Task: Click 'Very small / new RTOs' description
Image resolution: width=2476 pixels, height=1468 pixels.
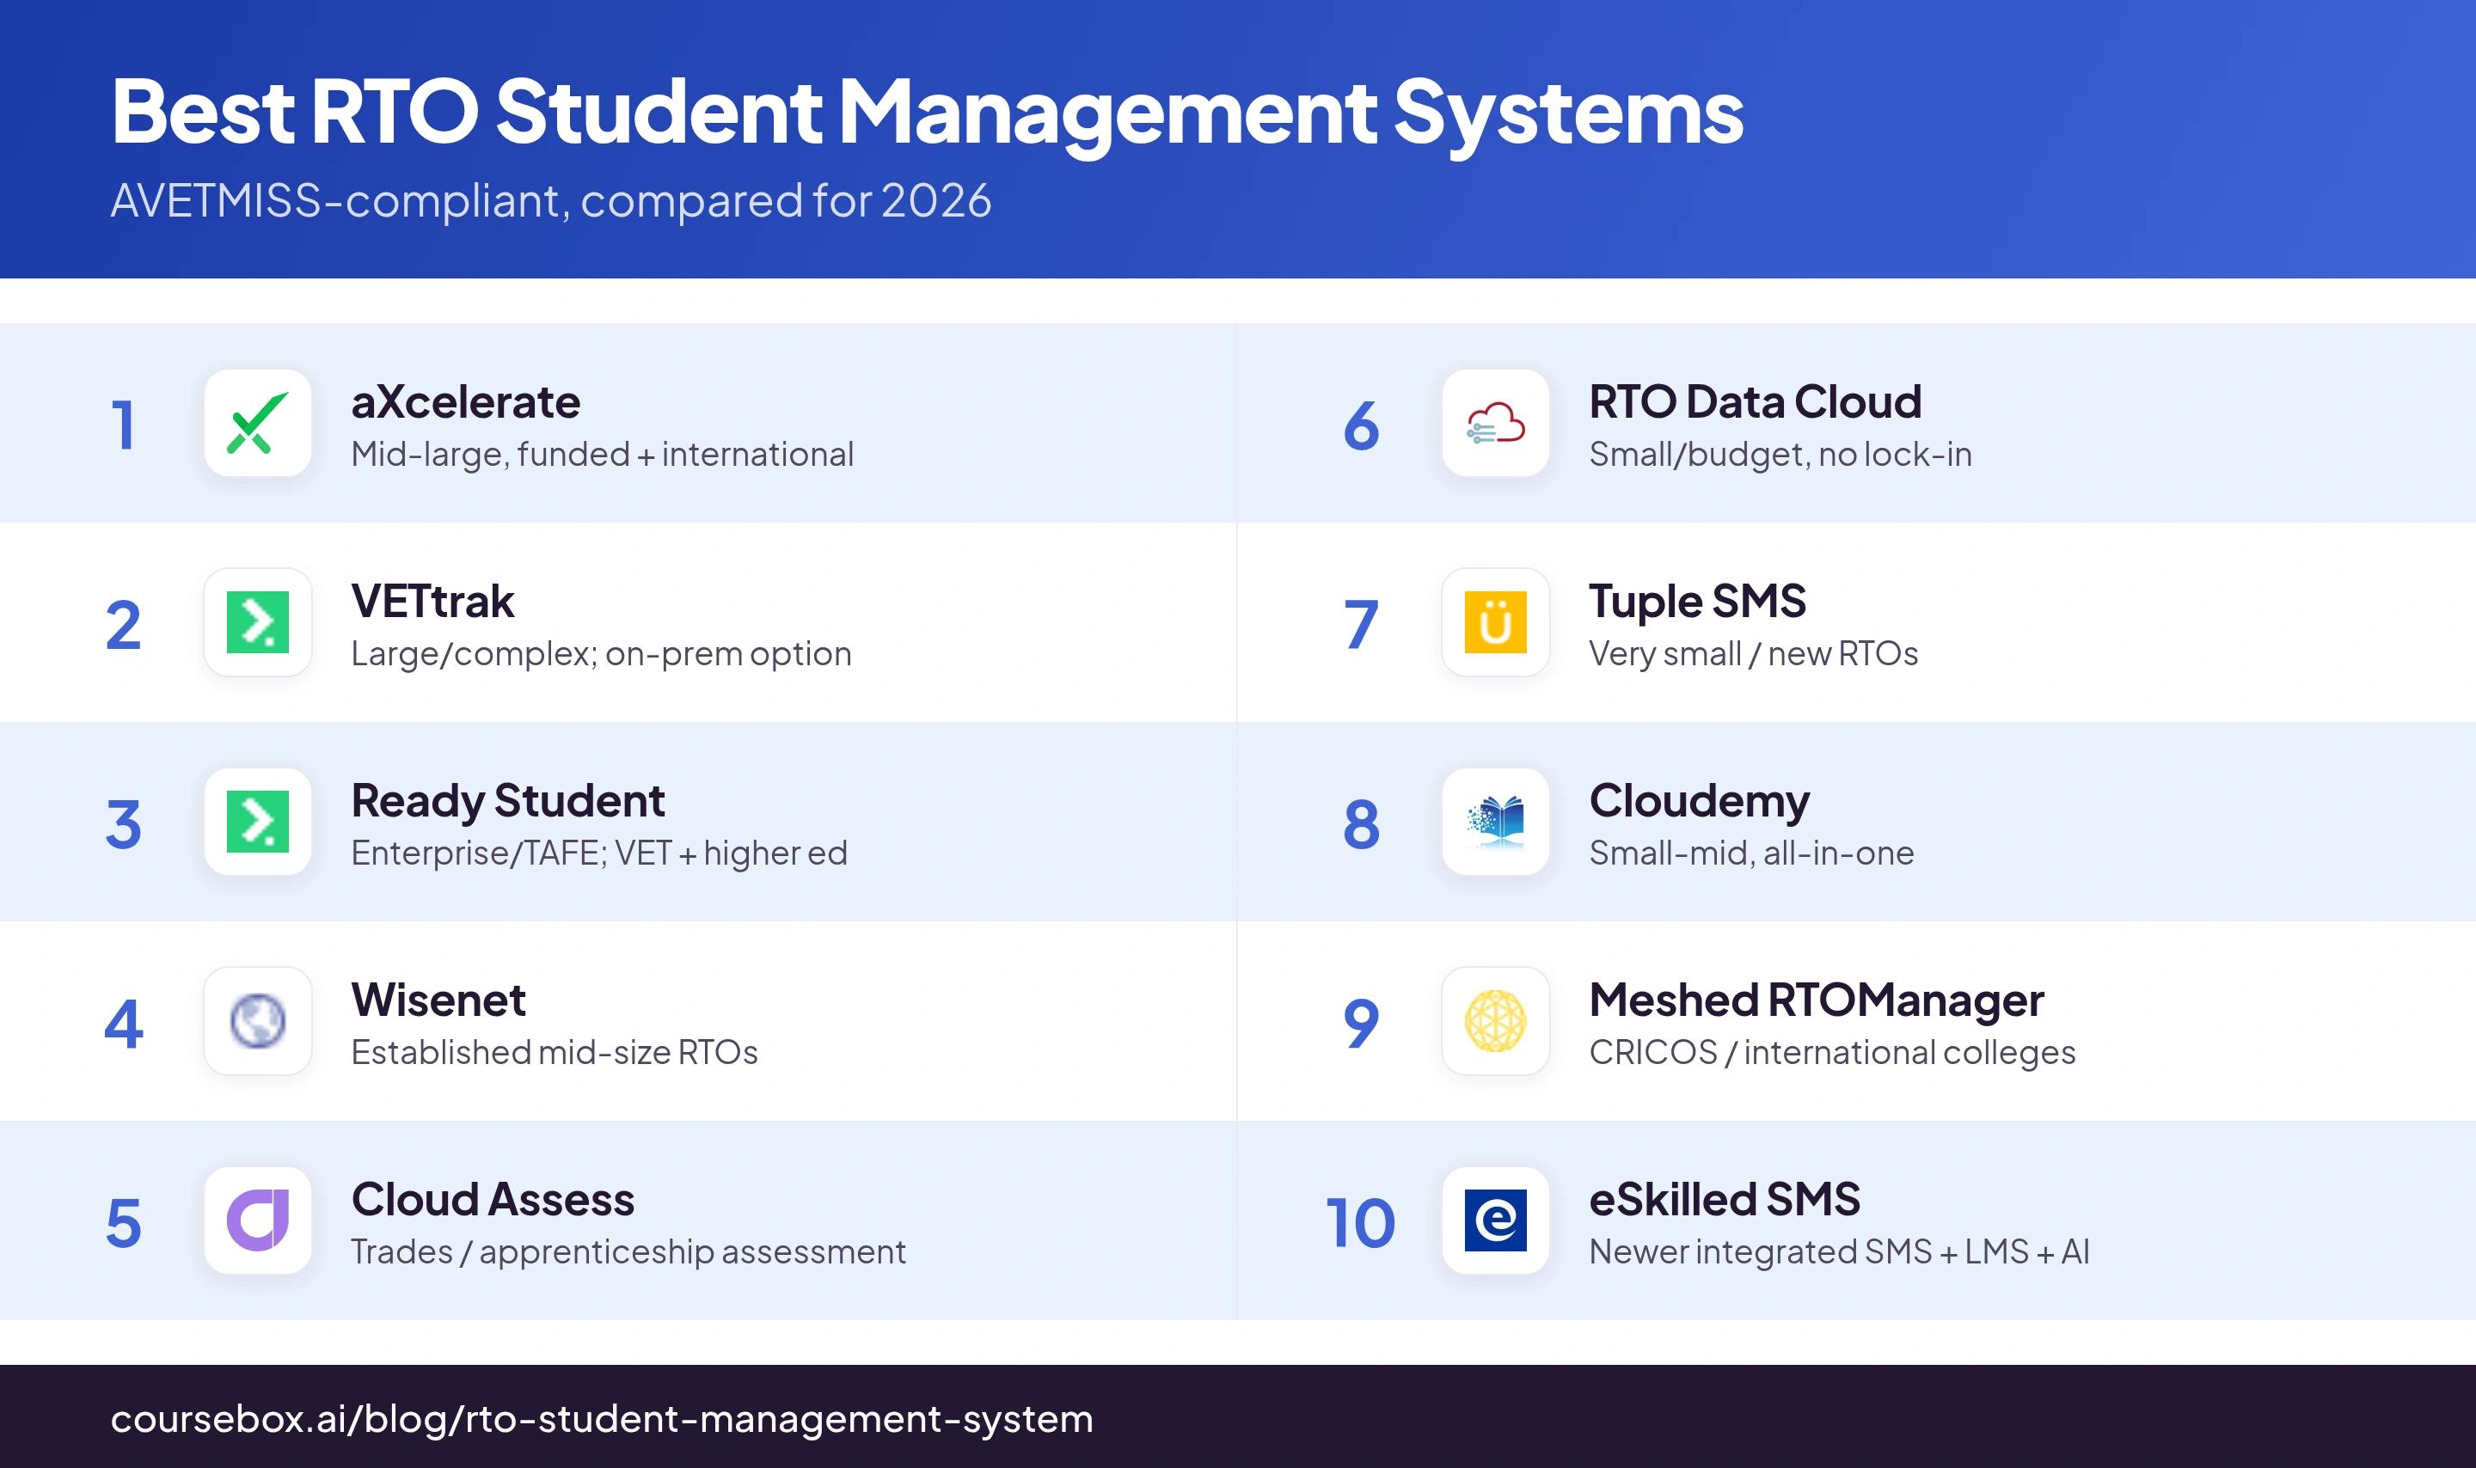Action: click(1754, 654)
